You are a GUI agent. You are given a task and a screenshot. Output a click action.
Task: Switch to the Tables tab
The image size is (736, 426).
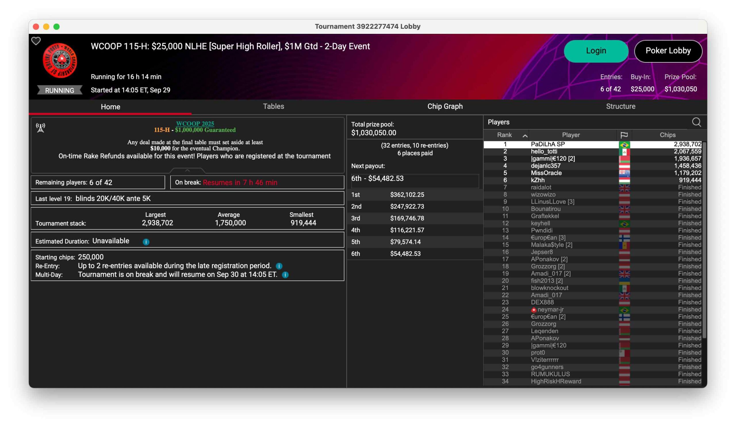(x=273, y=106)
